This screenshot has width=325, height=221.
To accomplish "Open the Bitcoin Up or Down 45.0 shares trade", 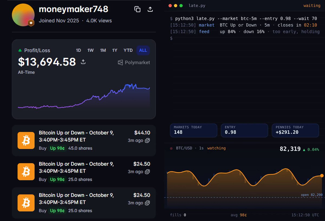I will pyautogui.click(x=84, y=140).
